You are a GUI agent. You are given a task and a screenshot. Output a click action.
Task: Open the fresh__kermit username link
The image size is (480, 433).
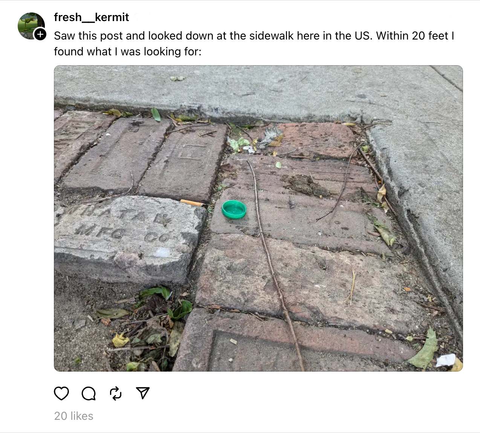91,17
